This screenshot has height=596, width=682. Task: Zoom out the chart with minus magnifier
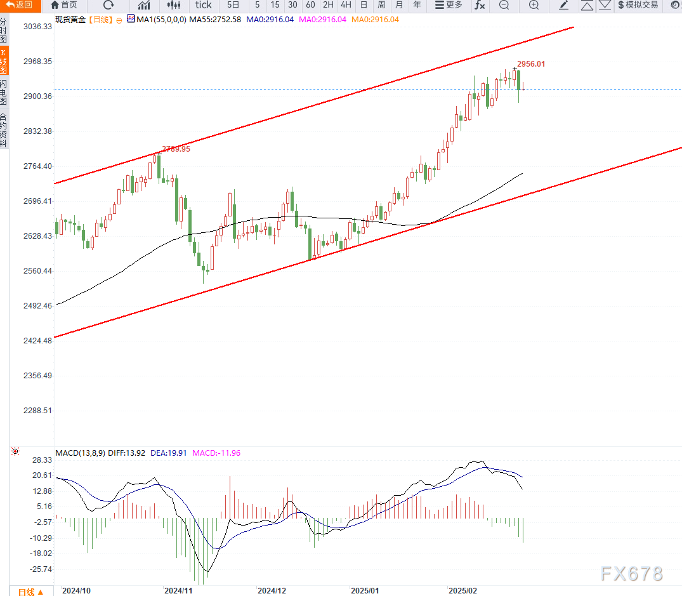(x=504, y=5)
